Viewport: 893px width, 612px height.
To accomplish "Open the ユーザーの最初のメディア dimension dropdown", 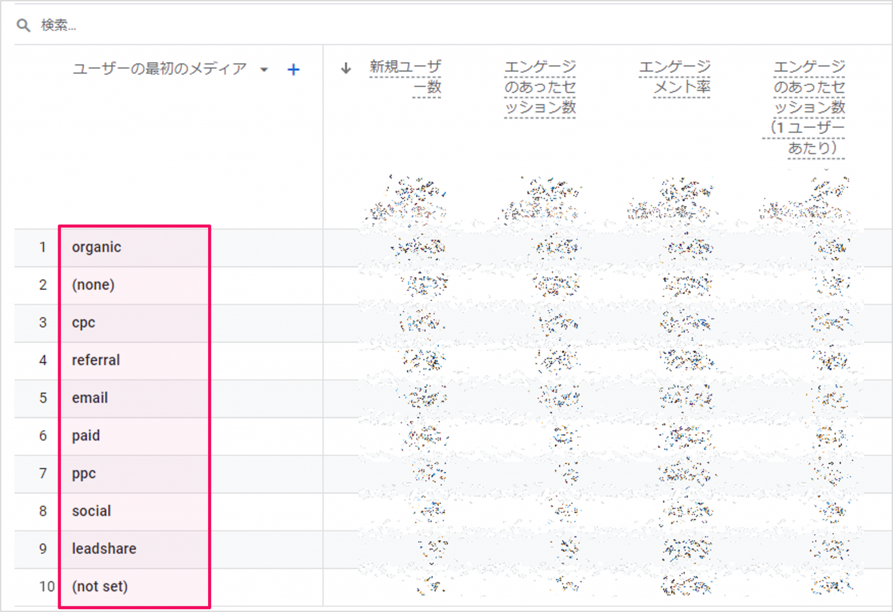I will coord(264,70).
